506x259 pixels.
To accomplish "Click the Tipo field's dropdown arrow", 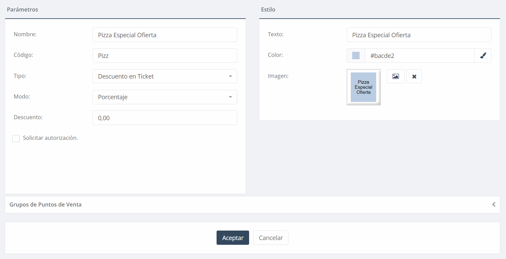I will 230,77.
